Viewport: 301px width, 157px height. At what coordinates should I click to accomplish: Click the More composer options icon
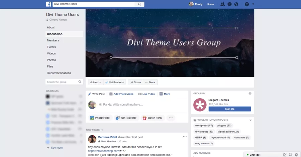pos(161,94)
